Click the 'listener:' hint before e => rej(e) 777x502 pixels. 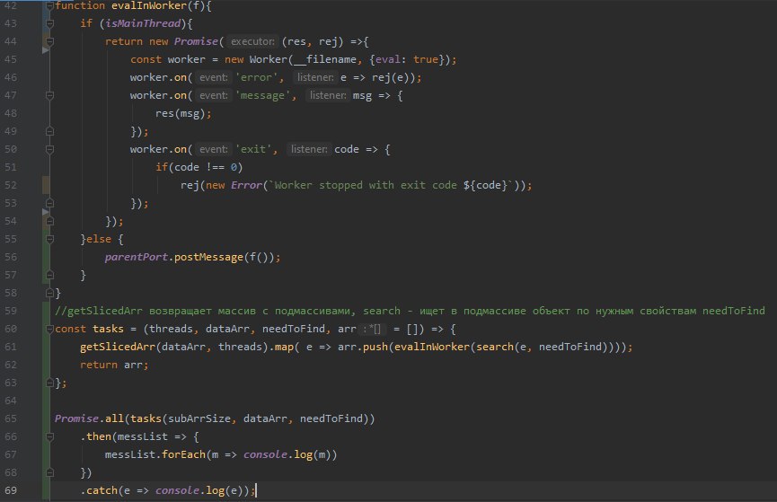pos(315,77)
